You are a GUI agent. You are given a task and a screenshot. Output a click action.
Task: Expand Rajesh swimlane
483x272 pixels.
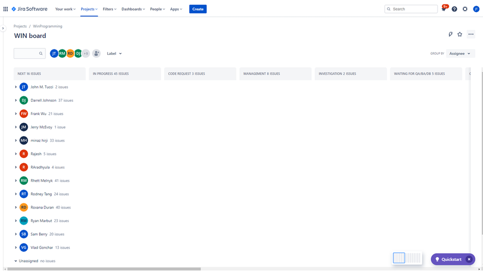click(x=15, y=153)
